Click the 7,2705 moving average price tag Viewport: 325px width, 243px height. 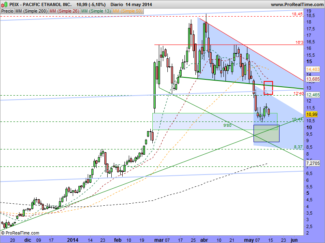[313, 163]
